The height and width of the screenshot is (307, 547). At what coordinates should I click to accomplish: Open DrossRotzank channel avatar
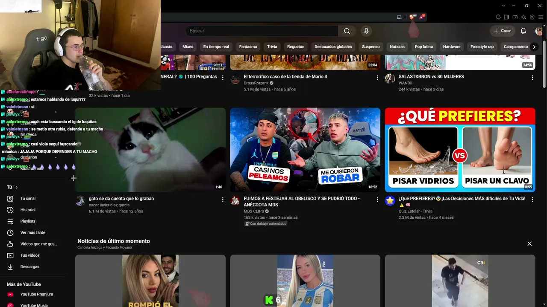pyautogui.click(x=235, y=79)
